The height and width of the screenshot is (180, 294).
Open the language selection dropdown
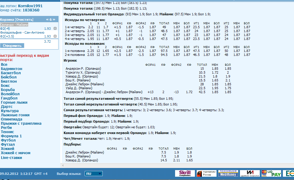point(94,174)
